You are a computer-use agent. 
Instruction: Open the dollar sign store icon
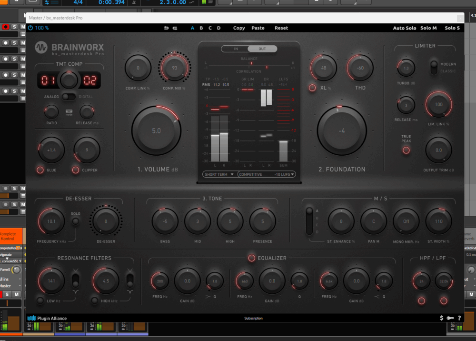pyautogui.click(x=441, y=318)
